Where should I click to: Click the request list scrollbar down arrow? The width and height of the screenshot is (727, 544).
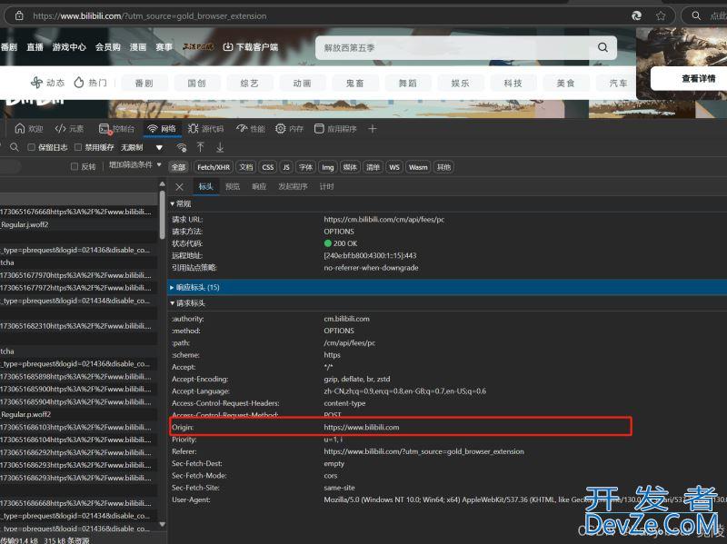163,524
